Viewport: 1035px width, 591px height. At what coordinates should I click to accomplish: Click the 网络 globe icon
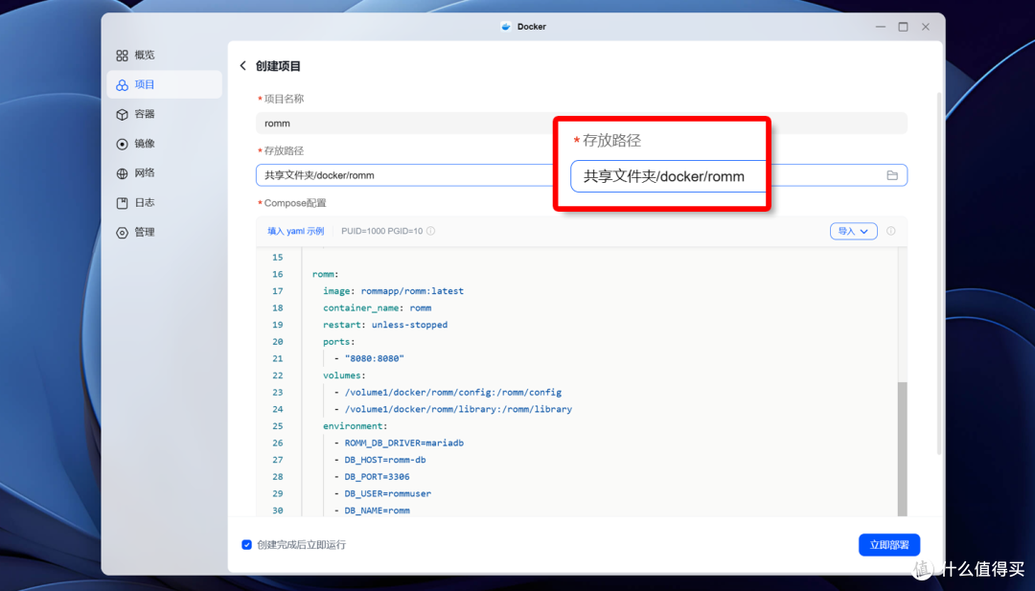coord(122,173)
